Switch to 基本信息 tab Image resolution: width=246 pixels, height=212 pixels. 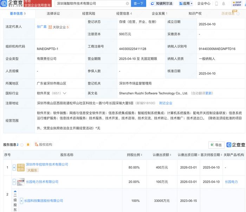pyautogui.click(x=18, y=14)
